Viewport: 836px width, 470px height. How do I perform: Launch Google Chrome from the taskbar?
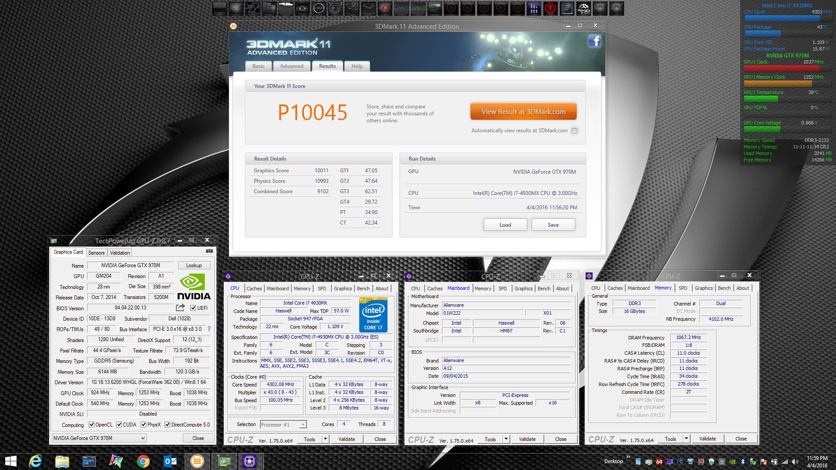click(143, 461)
